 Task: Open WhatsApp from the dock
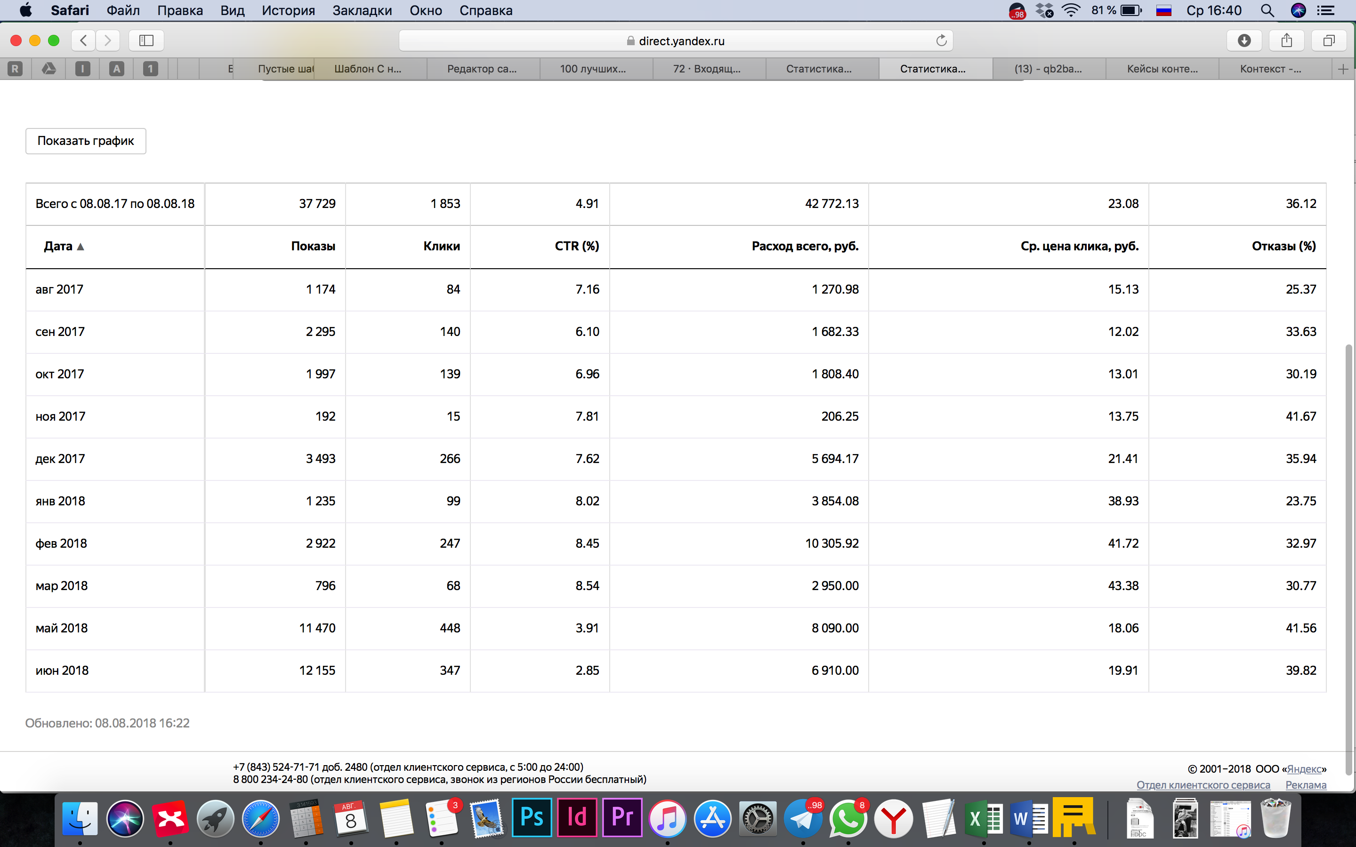[848, 818]
